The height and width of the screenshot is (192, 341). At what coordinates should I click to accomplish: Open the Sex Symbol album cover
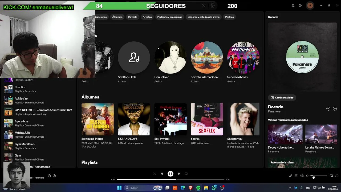pyautogui.click(x=170, y=119)
